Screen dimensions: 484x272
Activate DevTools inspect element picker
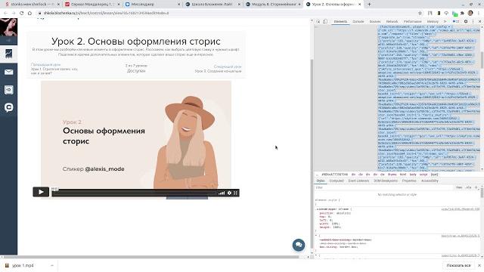point(318,21)
